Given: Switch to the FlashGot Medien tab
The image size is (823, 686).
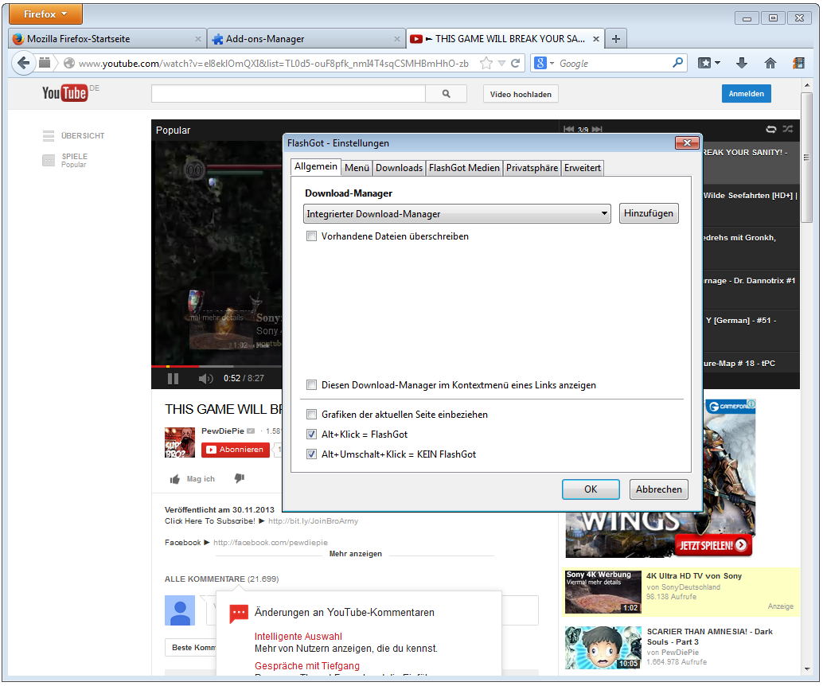Looking at the screenshot, I should tap(464, 168).
